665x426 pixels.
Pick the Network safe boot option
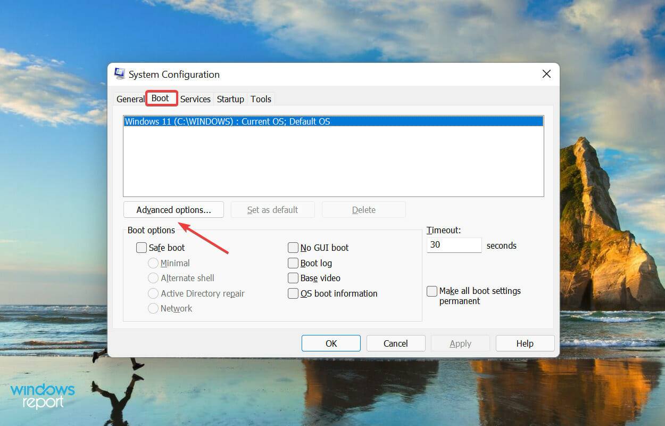point(153,308)
